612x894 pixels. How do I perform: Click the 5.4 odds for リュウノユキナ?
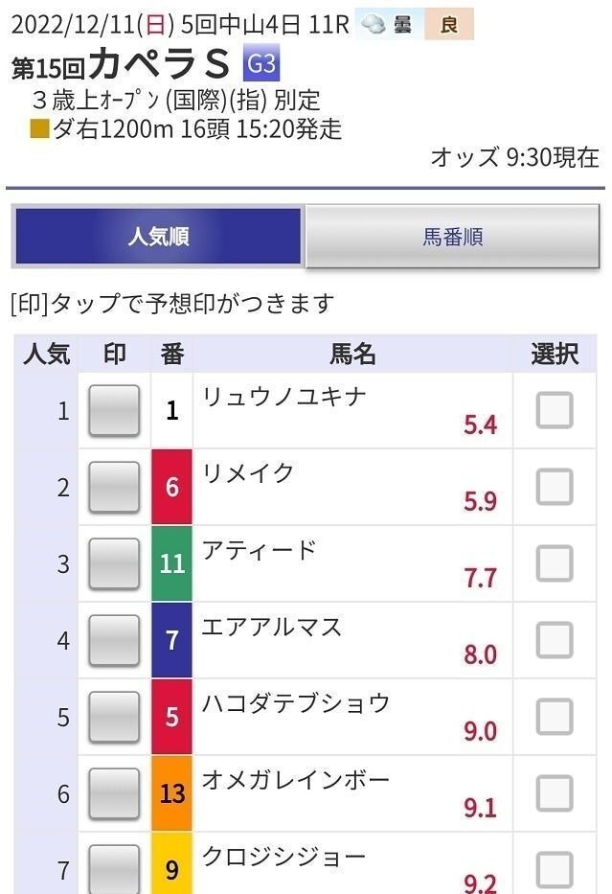(480, 424)
